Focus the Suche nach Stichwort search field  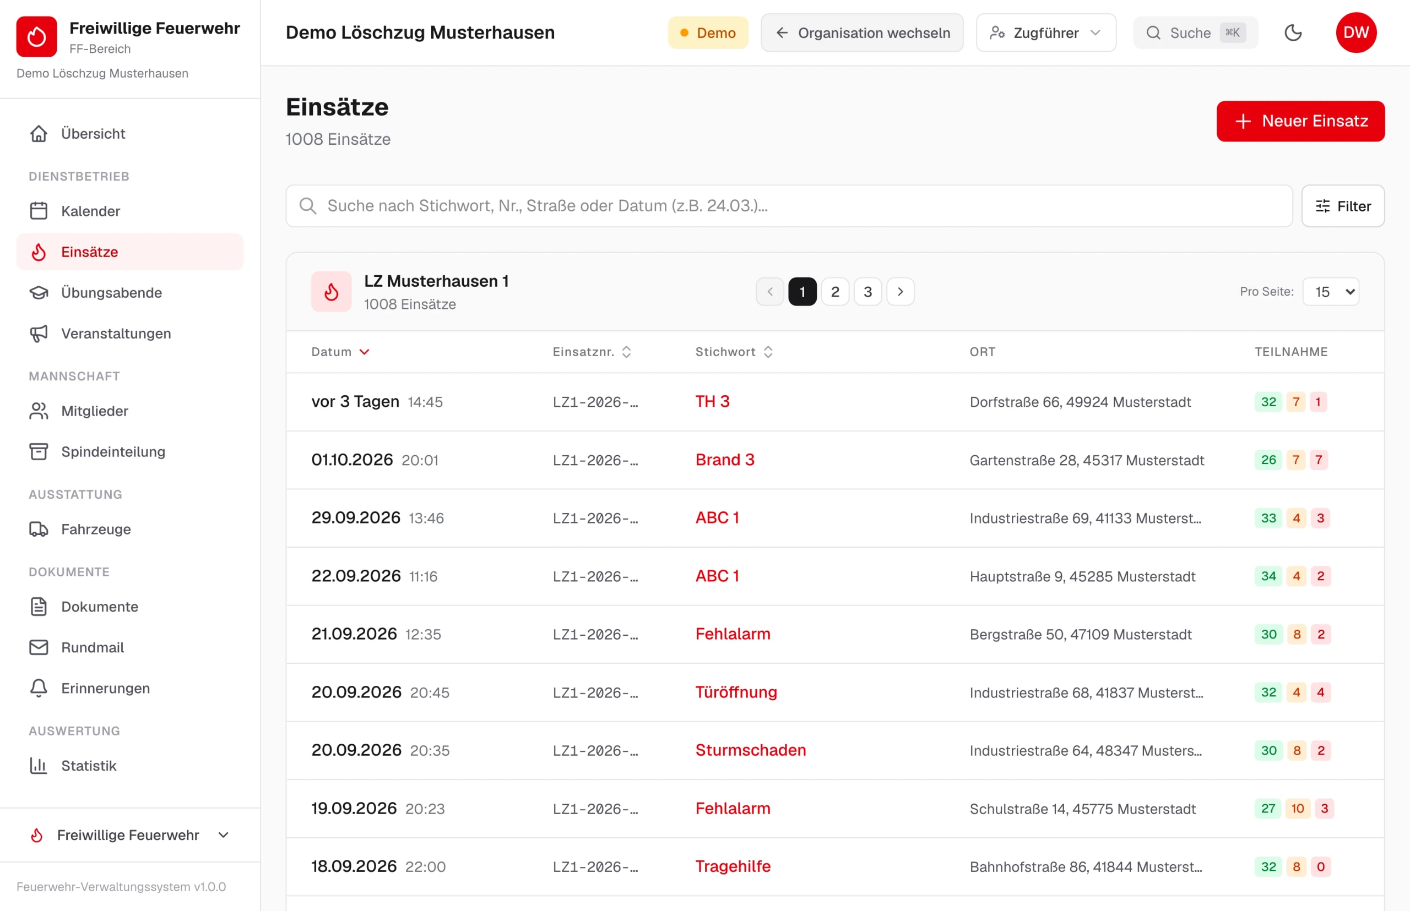pos(789,206)
